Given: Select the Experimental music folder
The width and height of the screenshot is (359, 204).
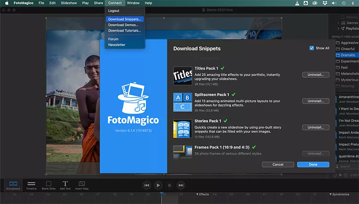Looking at the screenshot, I should click(347, 61).
